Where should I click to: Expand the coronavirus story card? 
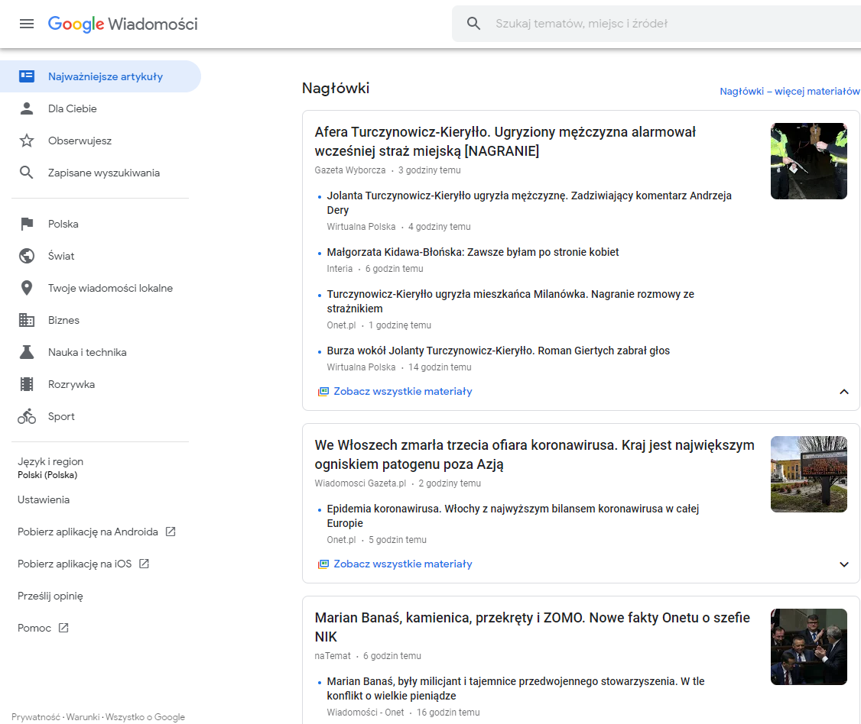pyautogui.click(x=844, y=564)
